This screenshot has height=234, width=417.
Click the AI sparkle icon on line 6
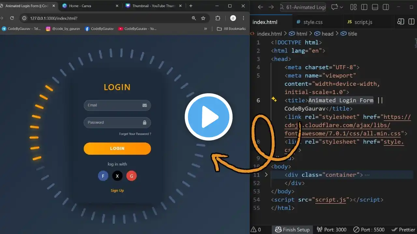click(x=274, y=100)
